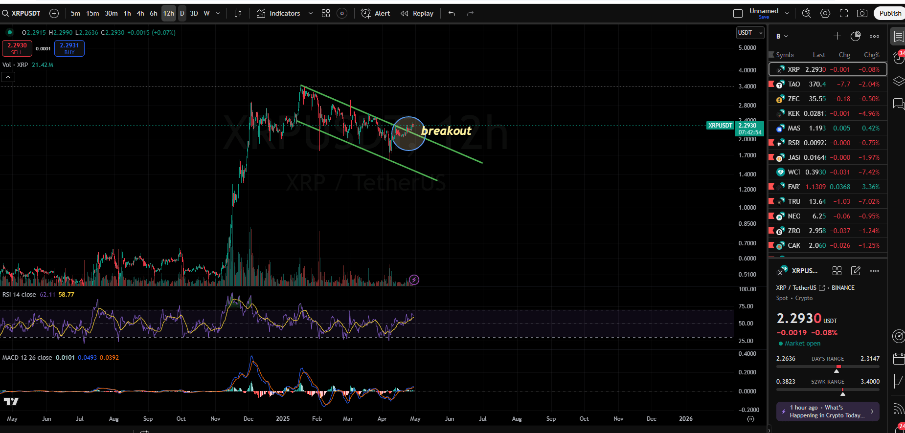This screenshot has width=905, height=433.
Task: Open the Unnamed layout Save button
Action: click(764, 13)
